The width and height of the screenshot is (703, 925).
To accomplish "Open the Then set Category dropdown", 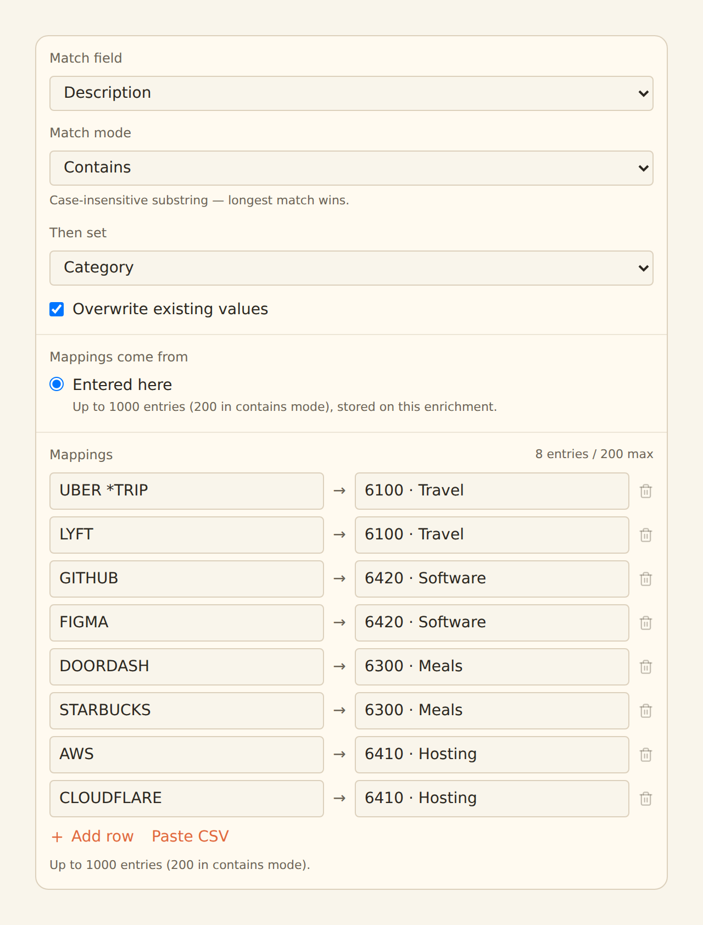I will click(x=351, y=268).
